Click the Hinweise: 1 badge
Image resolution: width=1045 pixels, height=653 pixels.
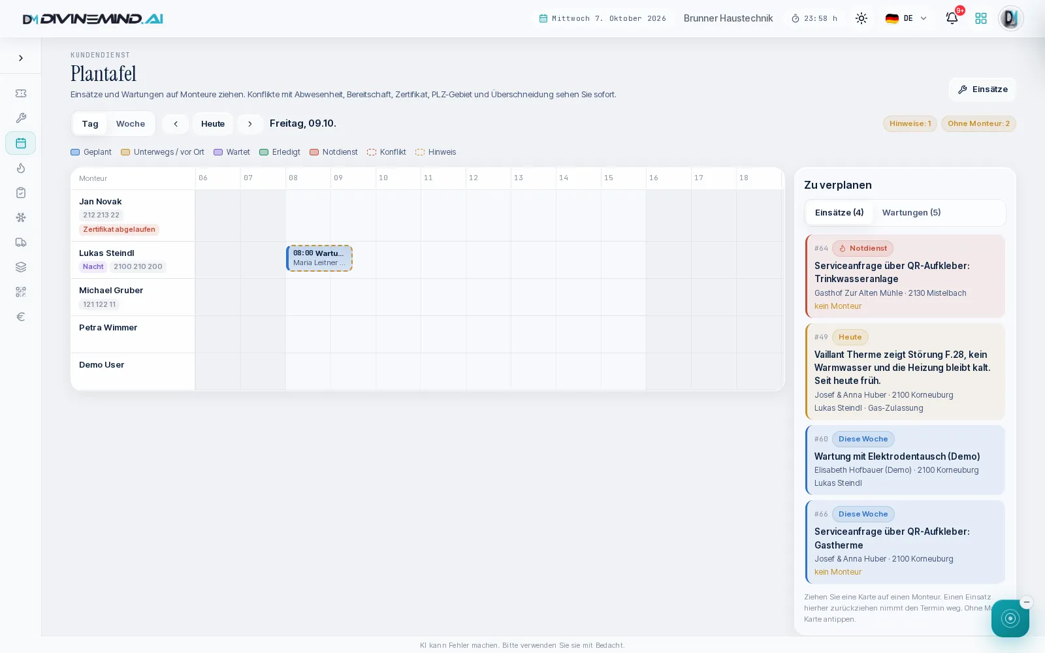coord(910,123)
